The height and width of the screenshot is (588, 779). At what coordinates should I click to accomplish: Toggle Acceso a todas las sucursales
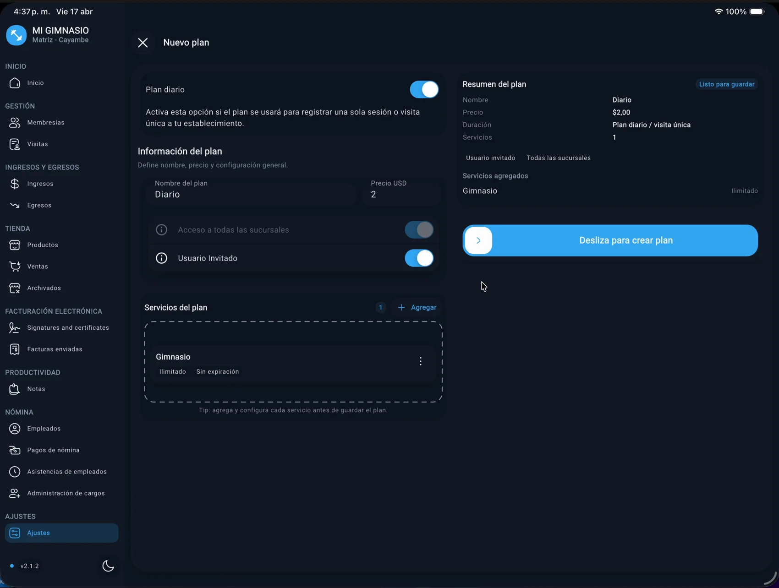pyautogui.click(x=418, y=230)
